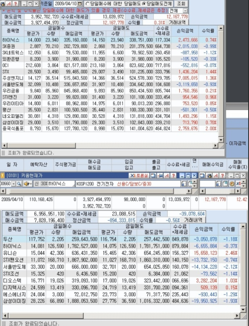Viewport: 249px width, 326px height.
Task: Click down stepper arrow in 키움현재가 toolbar
Action: click(194, 186)
